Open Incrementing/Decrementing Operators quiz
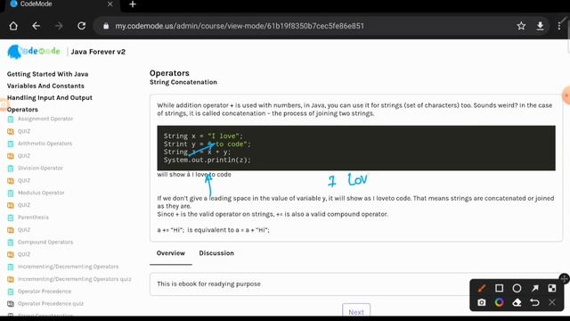570x321 pixels. tap(75, 279)
